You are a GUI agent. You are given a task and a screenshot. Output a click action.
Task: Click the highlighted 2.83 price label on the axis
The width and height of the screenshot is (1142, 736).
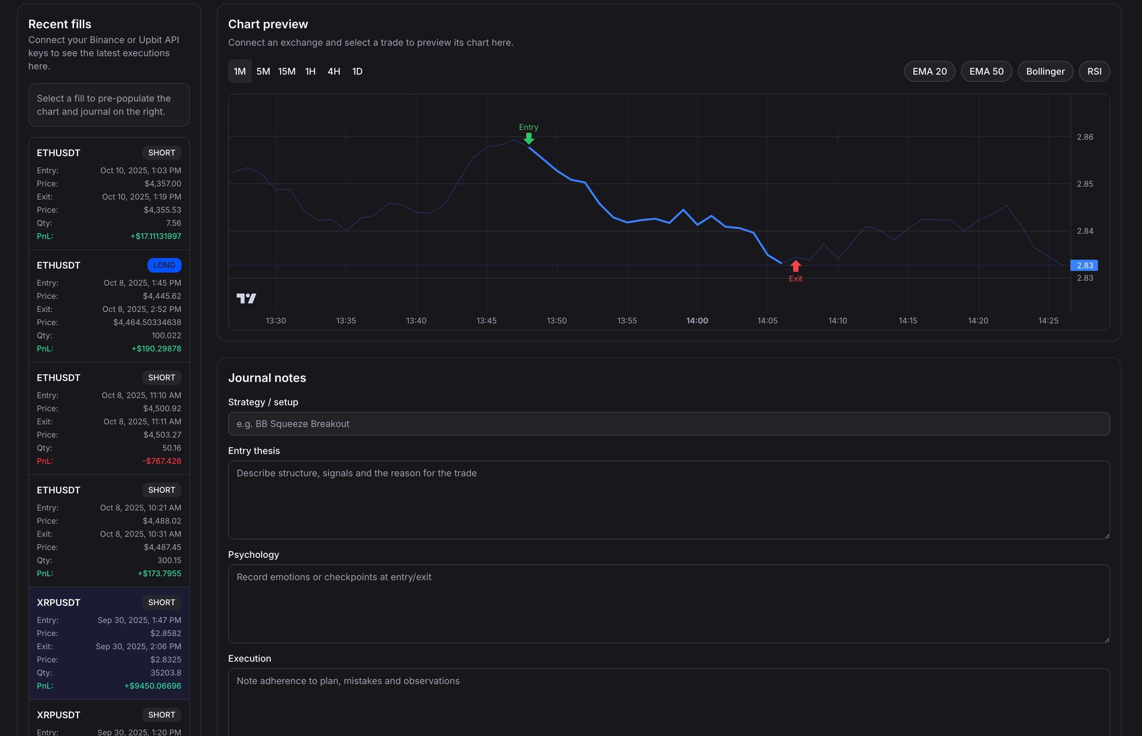coord(1084,265)
